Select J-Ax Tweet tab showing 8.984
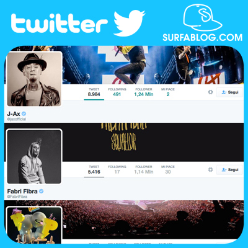 [x=94, y=92]
